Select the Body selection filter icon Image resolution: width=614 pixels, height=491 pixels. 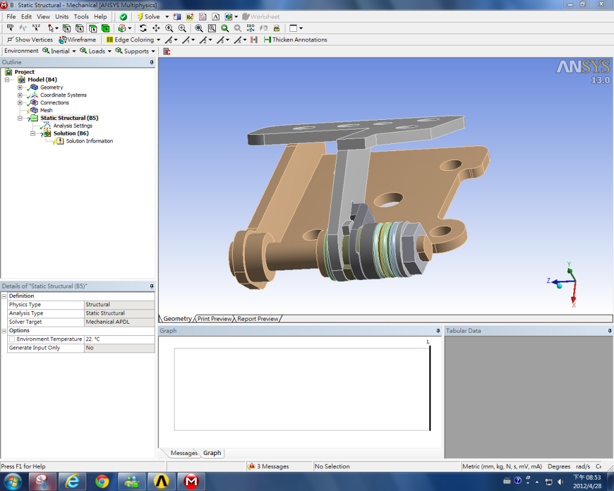pos(106,28)
